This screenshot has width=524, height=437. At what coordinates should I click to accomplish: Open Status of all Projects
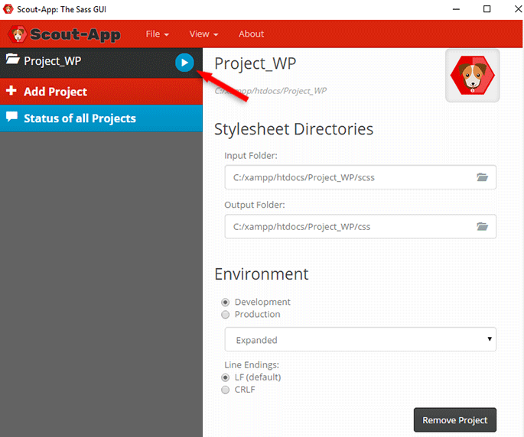(x=101, y=118)
